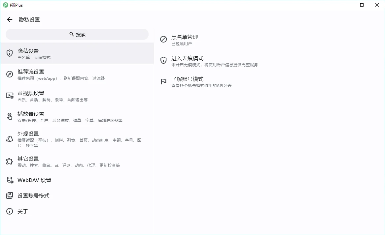Viewport: 385px width, 235px height.
Task: Click the 搜索 search field
Action: click(77, 34)
